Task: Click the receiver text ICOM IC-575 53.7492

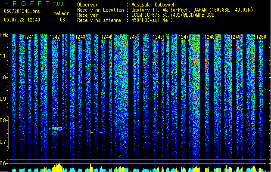Action: pyautogui.click(x=173, y=15)
